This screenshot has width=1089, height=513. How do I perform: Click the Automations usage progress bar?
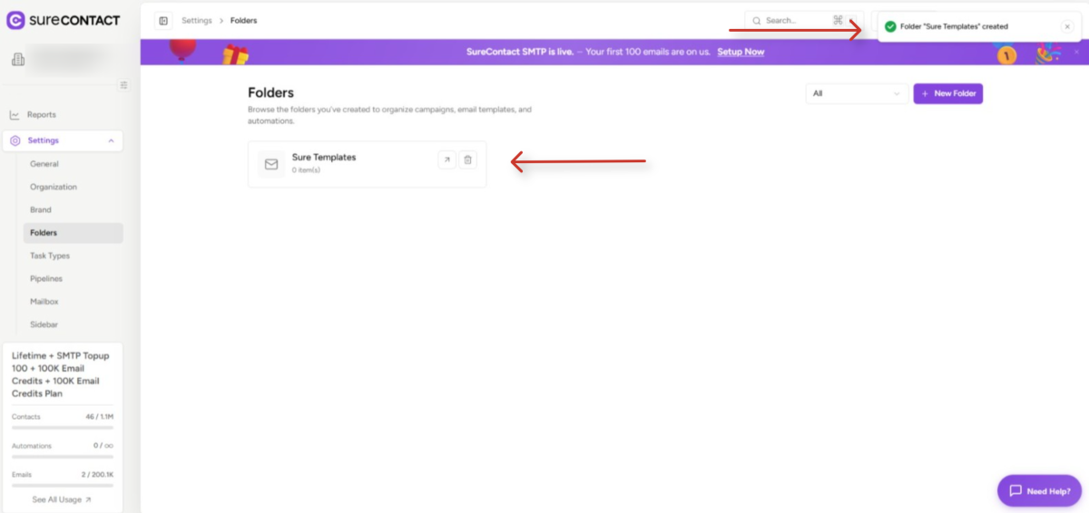coord(63,456)
